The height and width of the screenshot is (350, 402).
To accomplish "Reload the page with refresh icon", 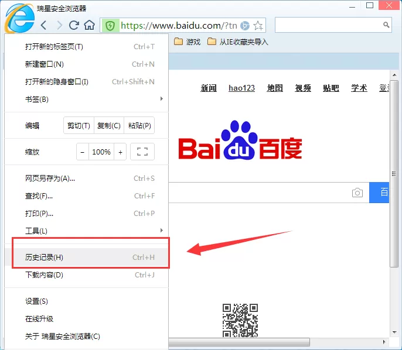I will (74, 25).
